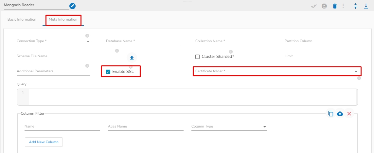
Task: Check the Cluster Sharded? checkbox
Action: point(198,57)
